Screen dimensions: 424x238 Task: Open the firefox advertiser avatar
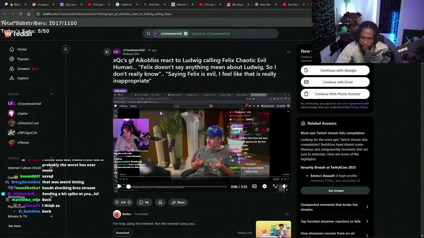tap(117, 214)
